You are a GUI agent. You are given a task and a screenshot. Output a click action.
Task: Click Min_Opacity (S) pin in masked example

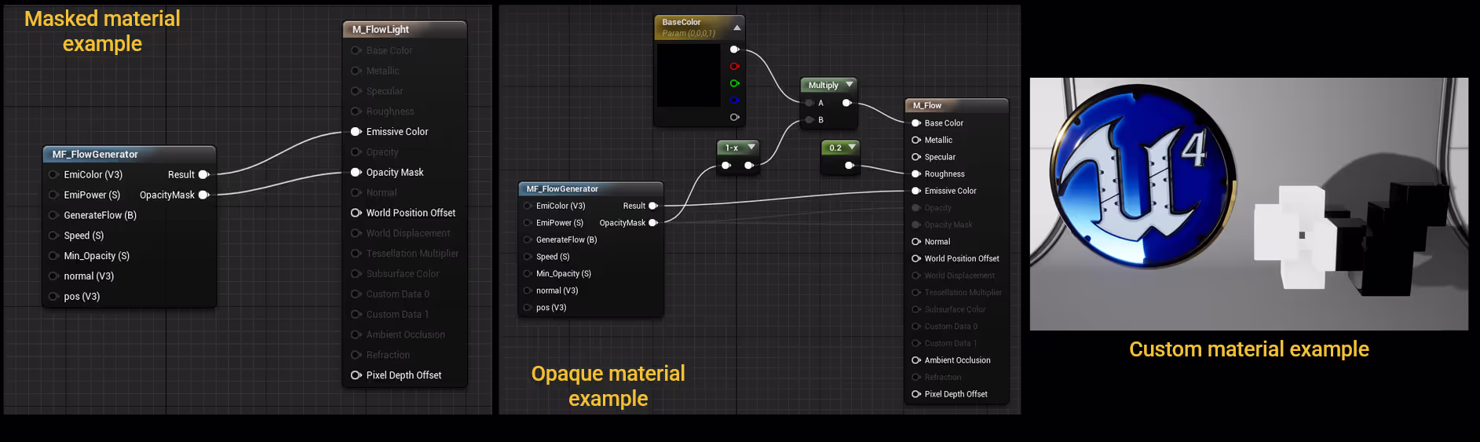pos(53,256)
